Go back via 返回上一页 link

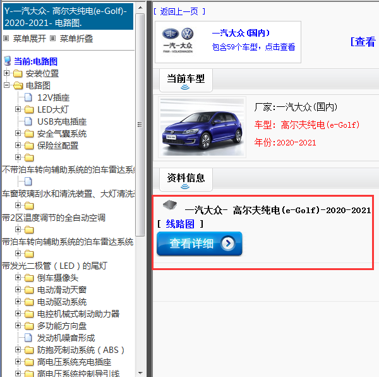(x=179, y=11)
